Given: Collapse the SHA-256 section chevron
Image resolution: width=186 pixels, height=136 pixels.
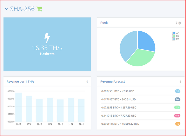Looking at the screenshot, I should pyautogui.click(x=6, y=9).
